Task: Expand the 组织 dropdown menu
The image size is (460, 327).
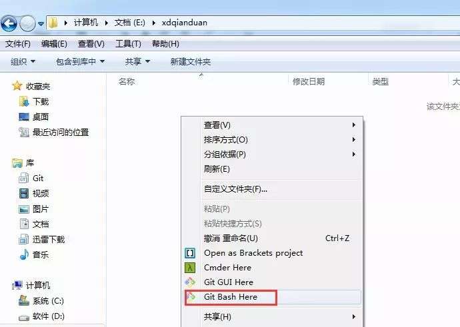Action: (x=23, y=61)
